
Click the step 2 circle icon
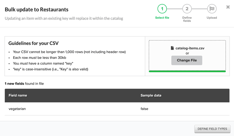click(187, 9)
